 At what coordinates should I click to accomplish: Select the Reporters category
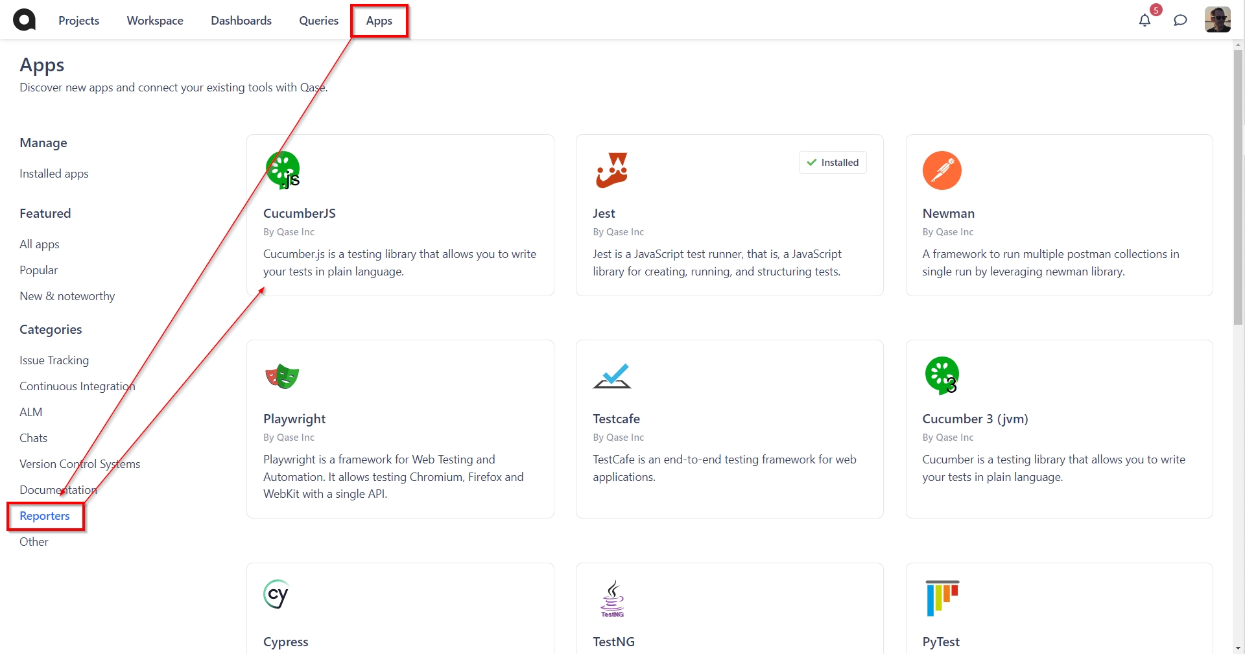click(45, 516)
